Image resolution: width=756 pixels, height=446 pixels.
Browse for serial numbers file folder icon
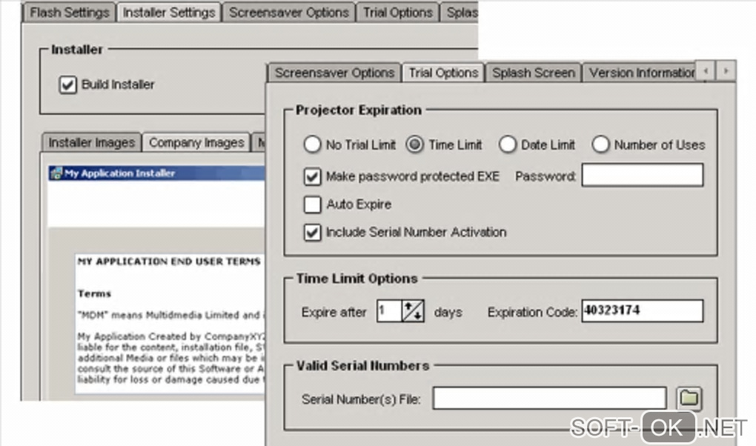(689, 399)
